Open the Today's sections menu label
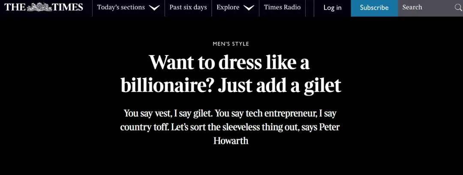 121,7
